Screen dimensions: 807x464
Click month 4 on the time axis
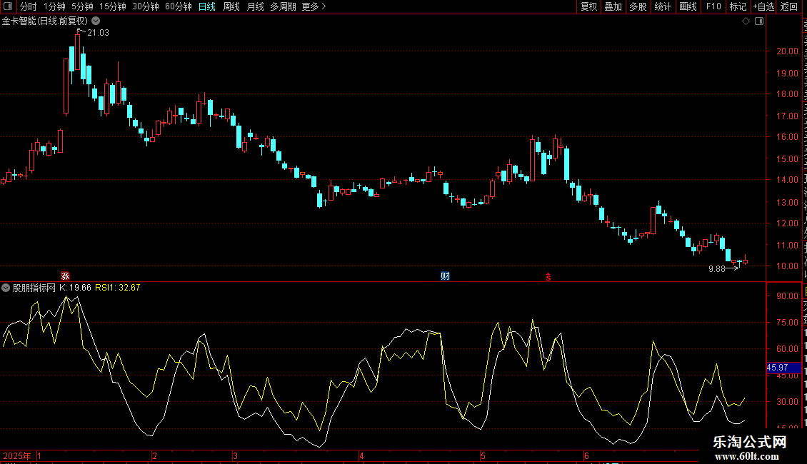coord(362,456)
